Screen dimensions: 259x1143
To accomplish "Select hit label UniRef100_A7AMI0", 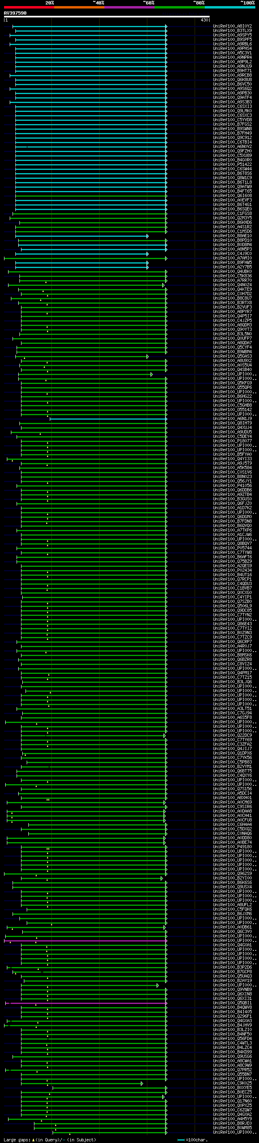I will [232, 258].
